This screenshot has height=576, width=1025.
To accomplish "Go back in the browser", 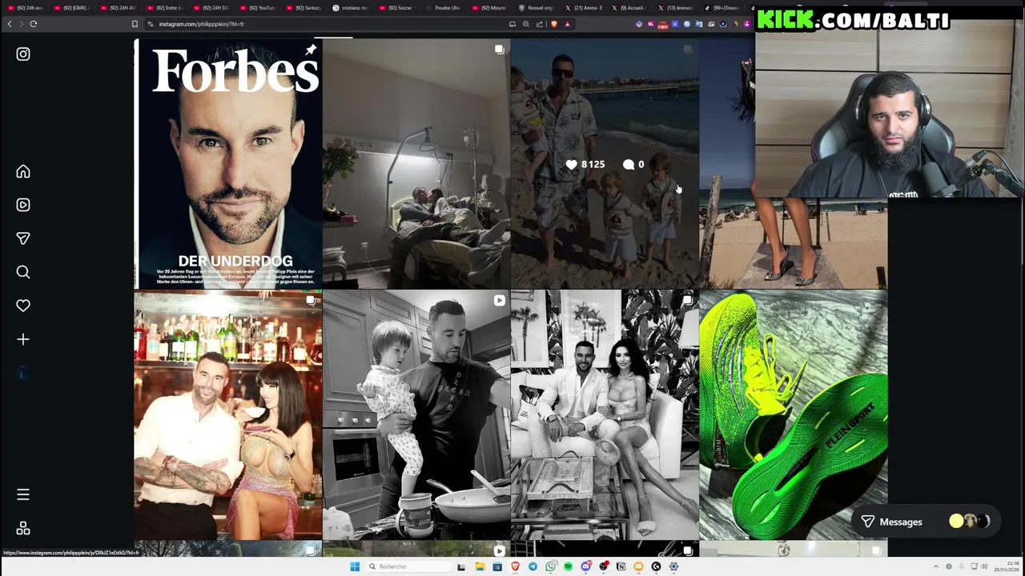I will pyautogui.click(x=10, y=24).
